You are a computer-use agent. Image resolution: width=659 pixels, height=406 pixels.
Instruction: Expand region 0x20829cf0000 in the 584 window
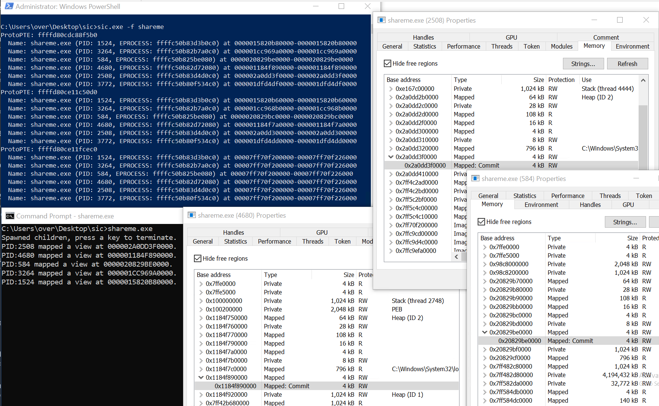484,358
